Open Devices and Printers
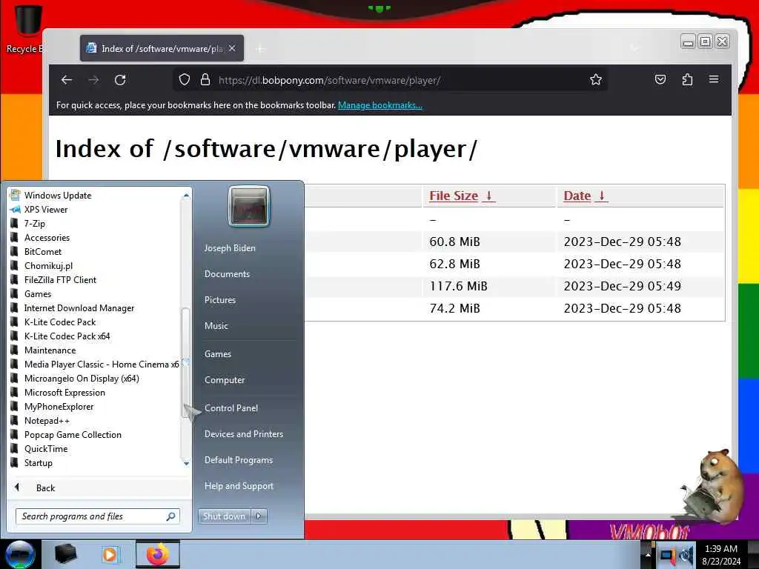The width and height of the screenshot is (759, 569). (x=243, y=434)
